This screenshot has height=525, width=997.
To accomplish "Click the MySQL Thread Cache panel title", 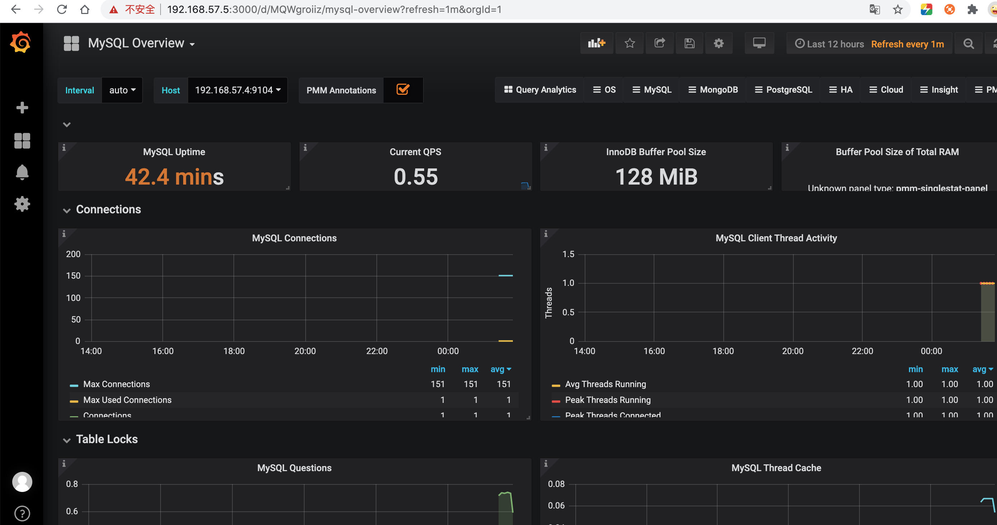I will [776, 468].
